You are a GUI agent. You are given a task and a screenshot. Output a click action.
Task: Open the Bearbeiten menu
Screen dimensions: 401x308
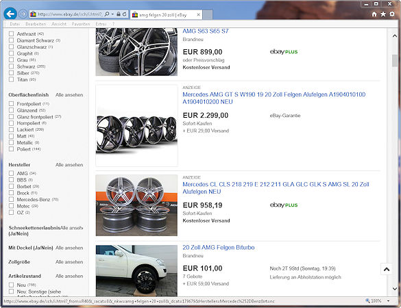point(36,24)
